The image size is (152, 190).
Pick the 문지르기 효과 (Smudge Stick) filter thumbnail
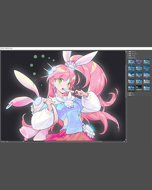click(131, 67)
